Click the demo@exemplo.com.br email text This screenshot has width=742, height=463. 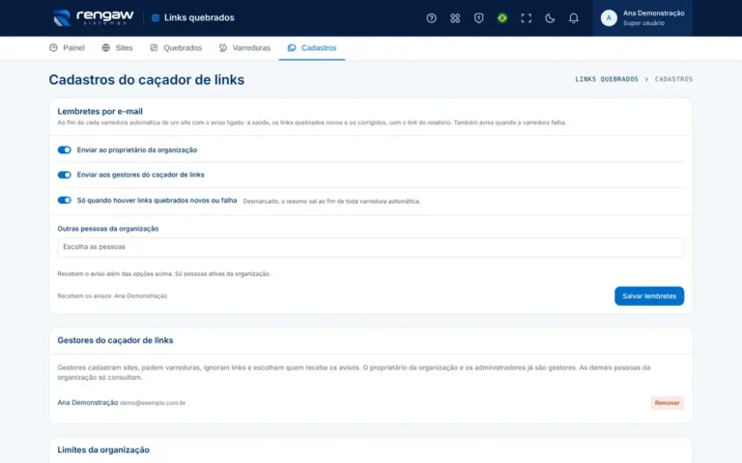(153, 403)
